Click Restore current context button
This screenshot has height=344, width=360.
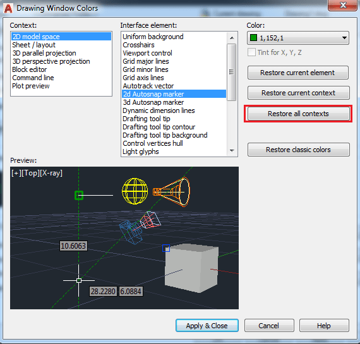(299, 93)
